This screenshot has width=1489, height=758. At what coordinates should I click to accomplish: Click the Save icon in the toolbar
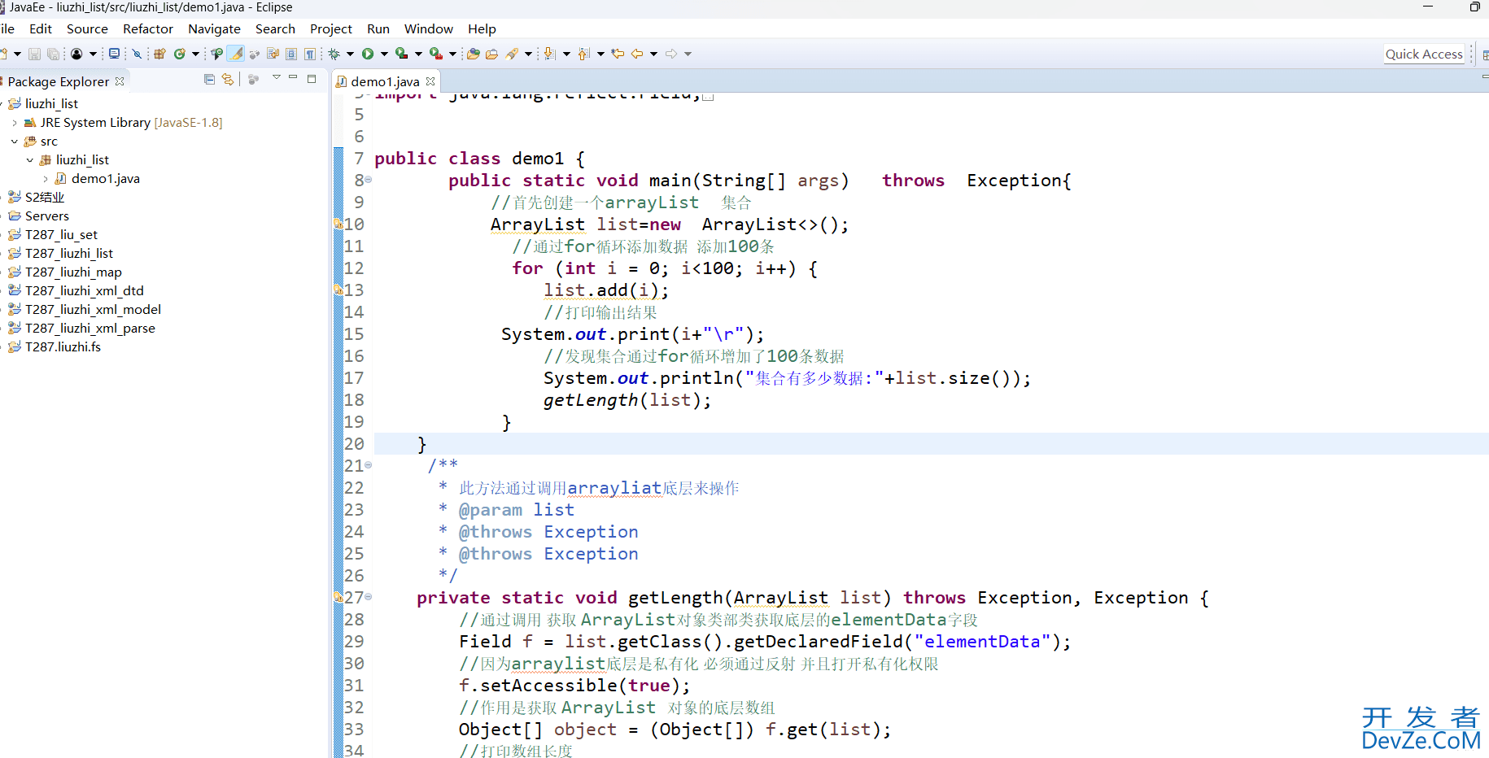pyautogui.click(x=34, y=54)
